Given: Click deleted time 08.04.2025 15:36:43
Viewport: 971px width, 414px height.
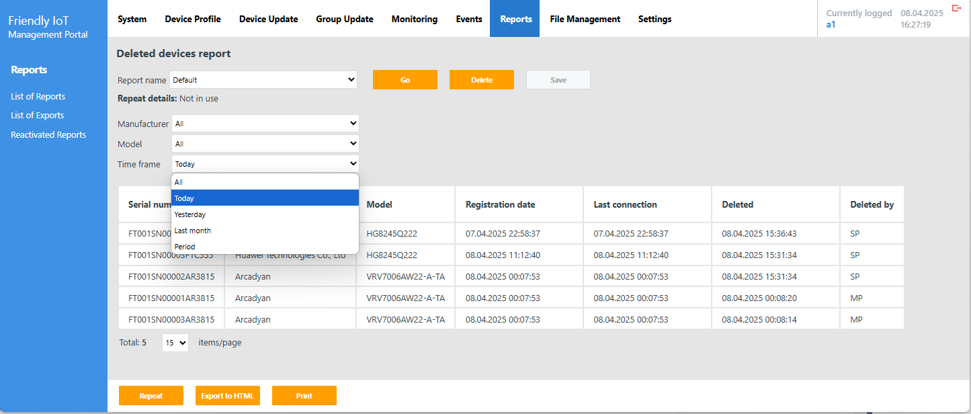Looking at the screenshot, I should pyautogui.click(x=759, y=234).
